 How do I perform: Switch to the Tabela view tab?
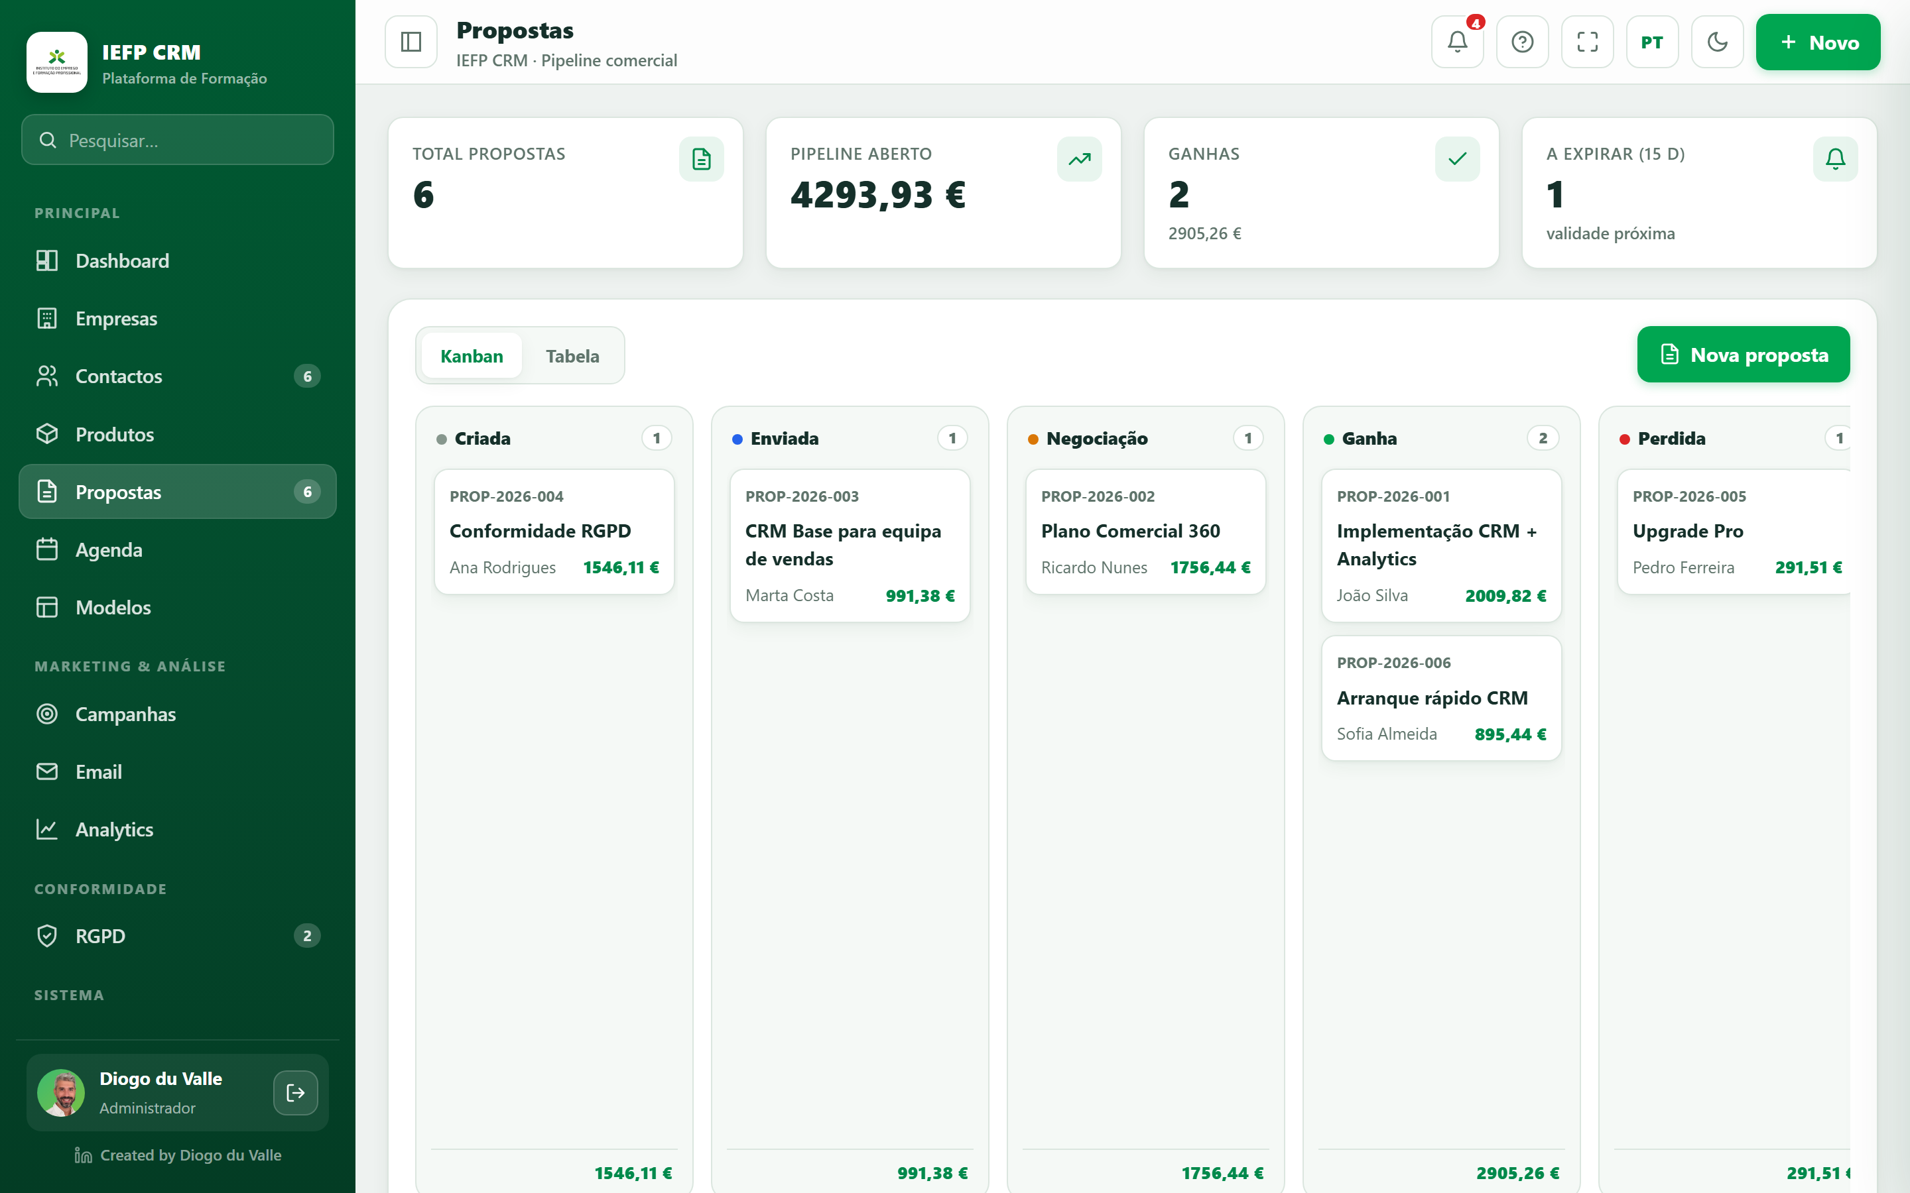point(573,356)
